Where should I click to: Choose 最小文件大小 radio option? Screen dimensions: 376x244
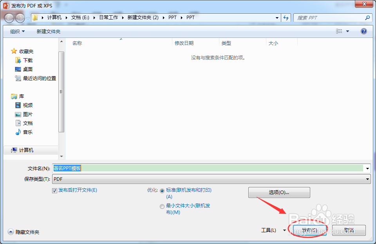162,206
